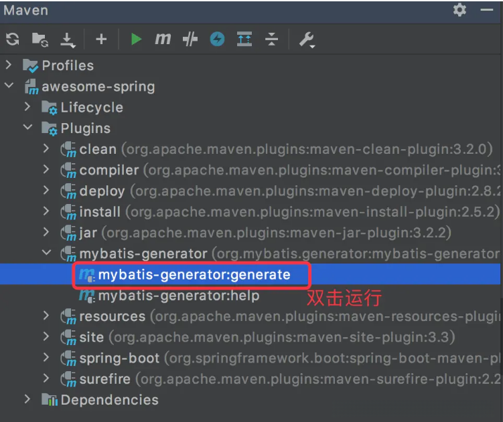Expand the surefire plugin
Viewport: 503px width, 422px height.
(46, 379)
